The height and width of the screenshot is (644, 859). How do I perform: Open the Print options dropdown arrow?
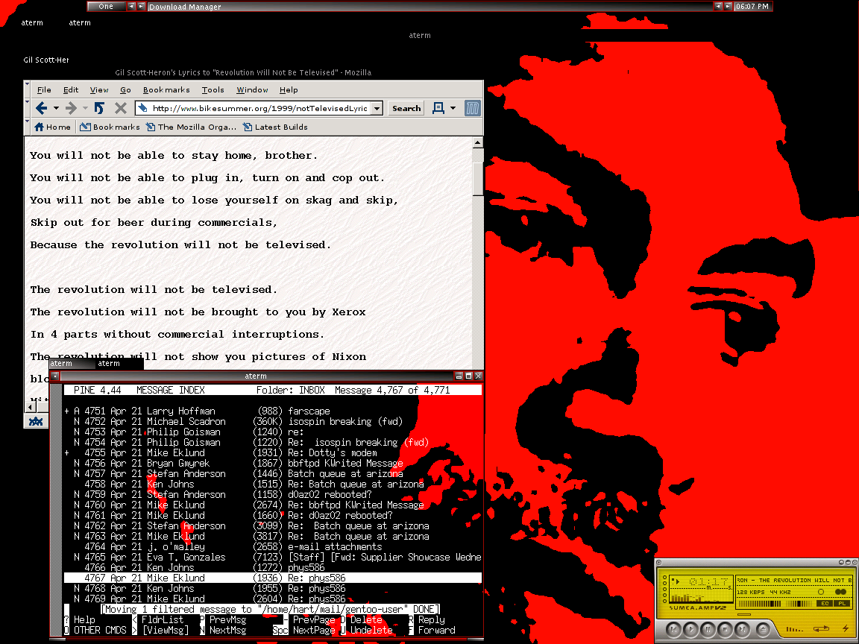pos(453,108)
